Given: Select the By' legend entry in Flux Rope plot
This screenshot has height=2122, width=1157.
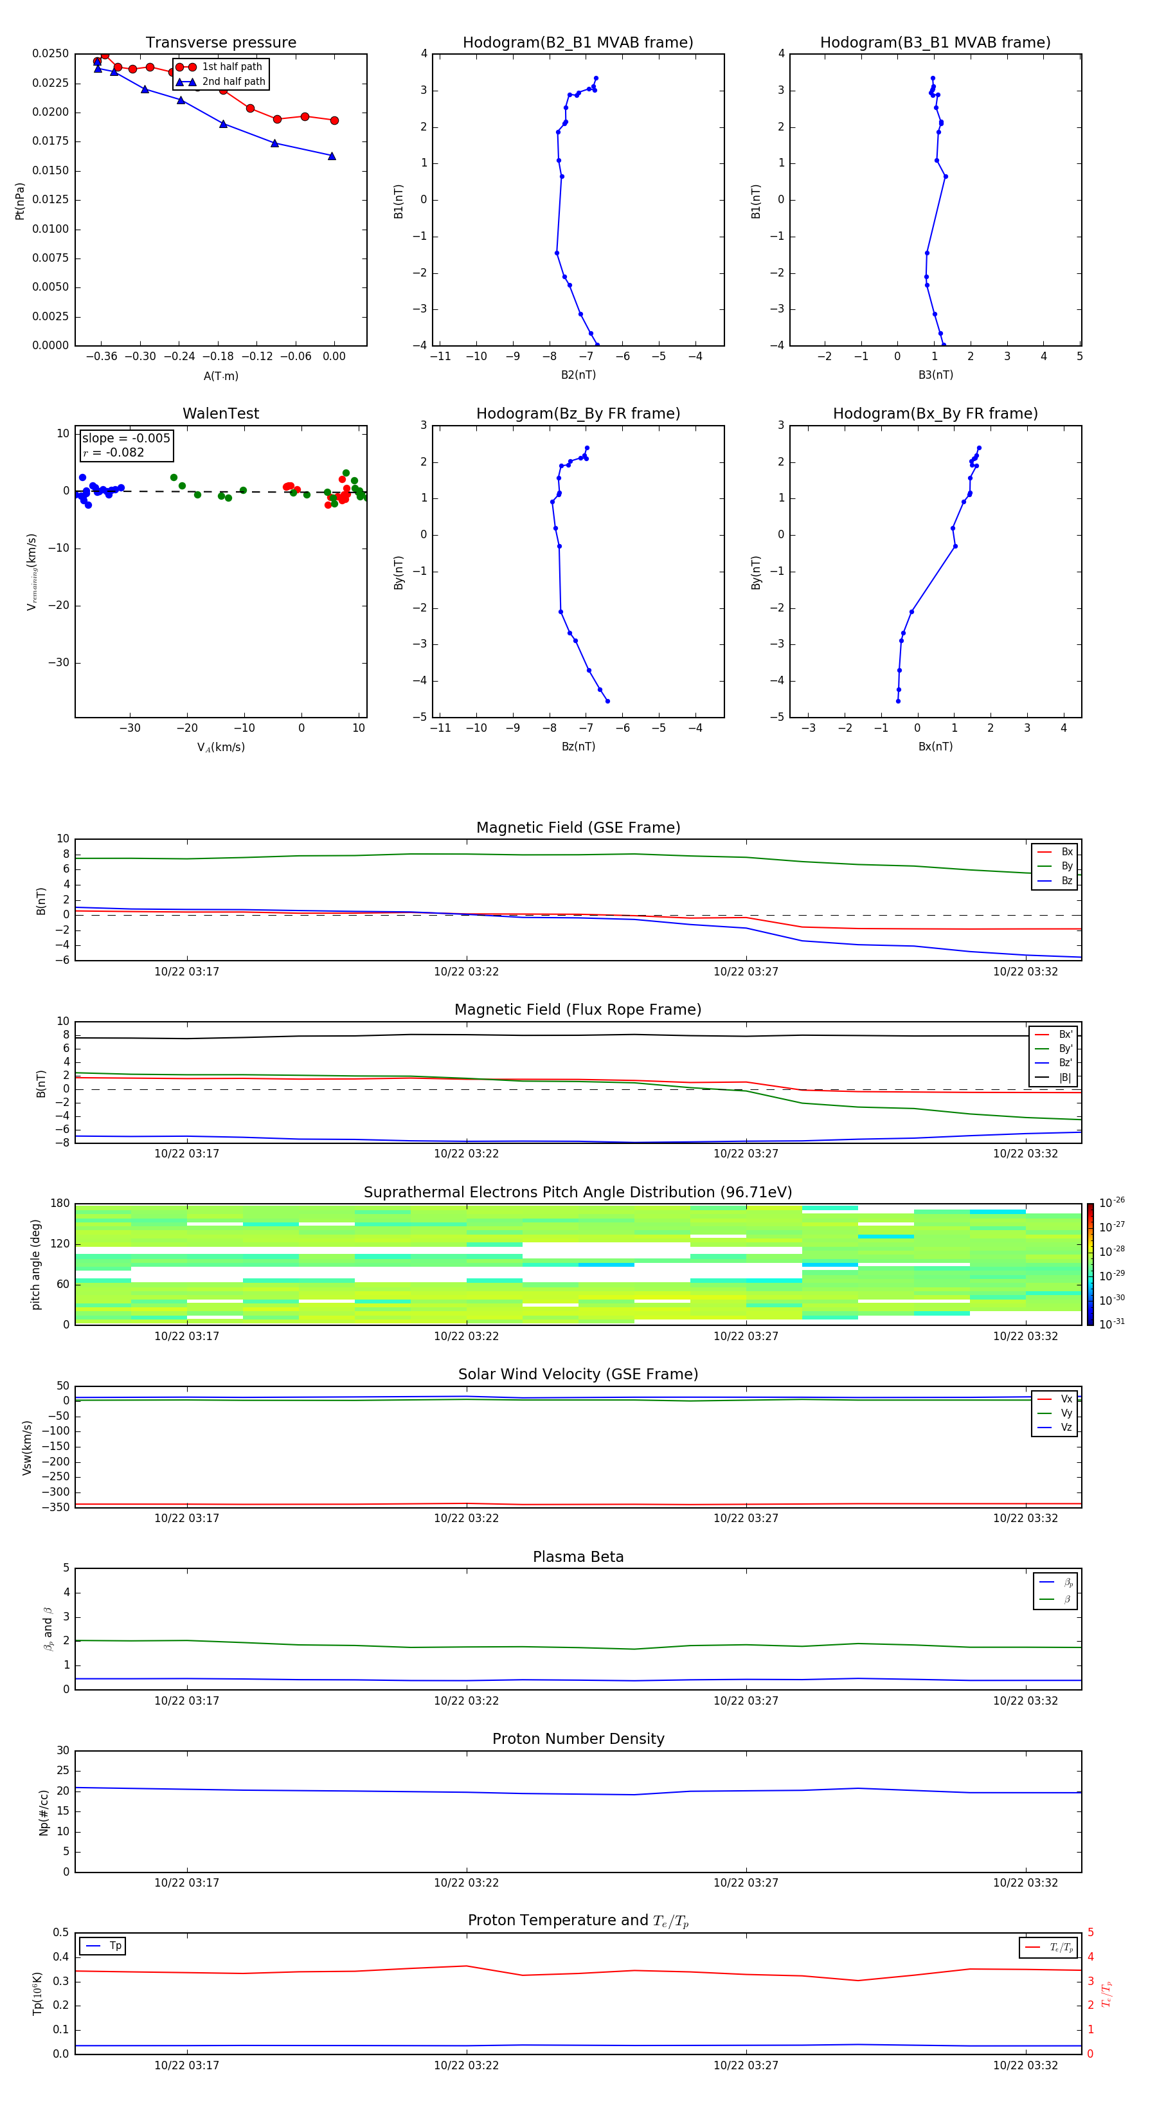Looking at the screenshot, I should coord(1054,1049).
